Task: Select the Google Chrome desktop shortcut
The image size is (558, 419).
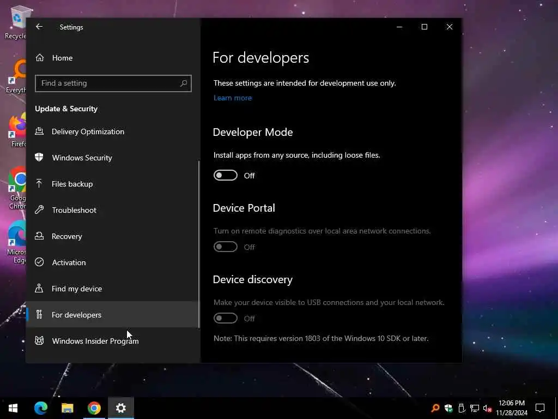Action: pos(17,188)
